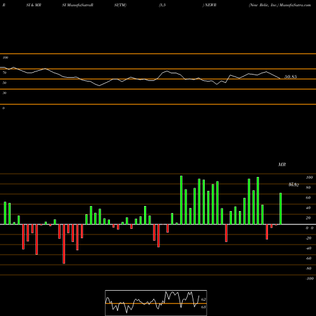Click the MR axis label -60

pyautogui.click(x=308, y=258)
